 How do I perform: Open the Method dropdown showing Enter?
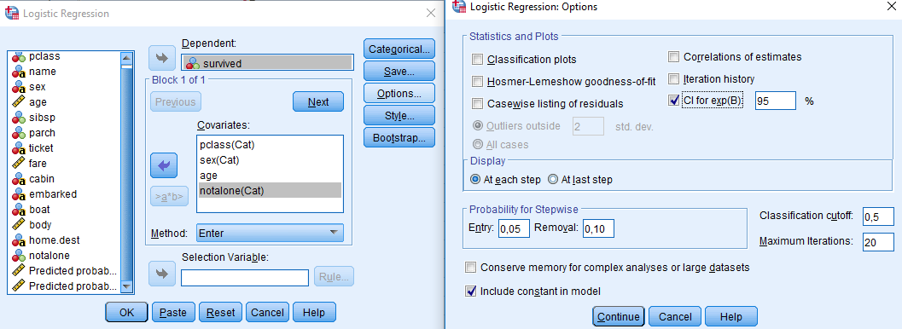point(270,234)
